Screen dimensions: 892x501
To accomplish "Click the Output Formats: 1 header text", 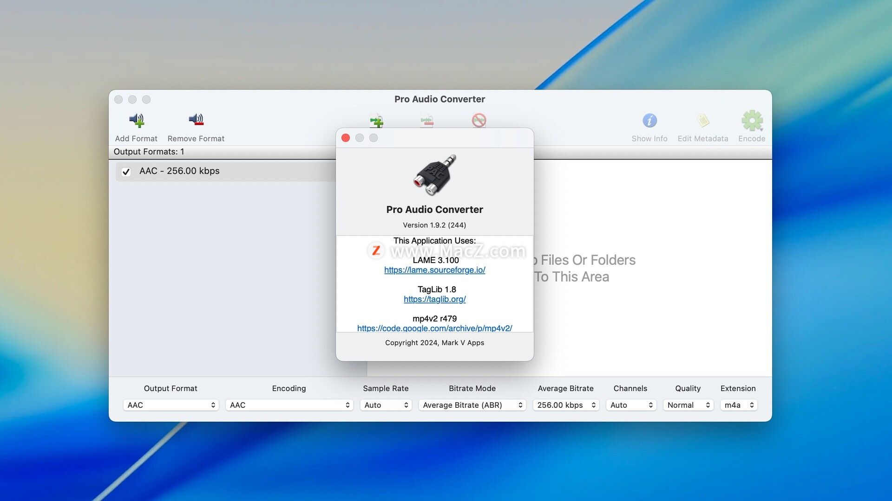I will pos(149,152).
